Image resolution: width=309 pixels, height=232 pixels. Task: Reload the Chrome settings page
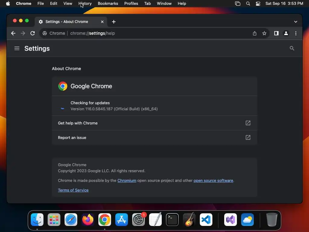33,33
